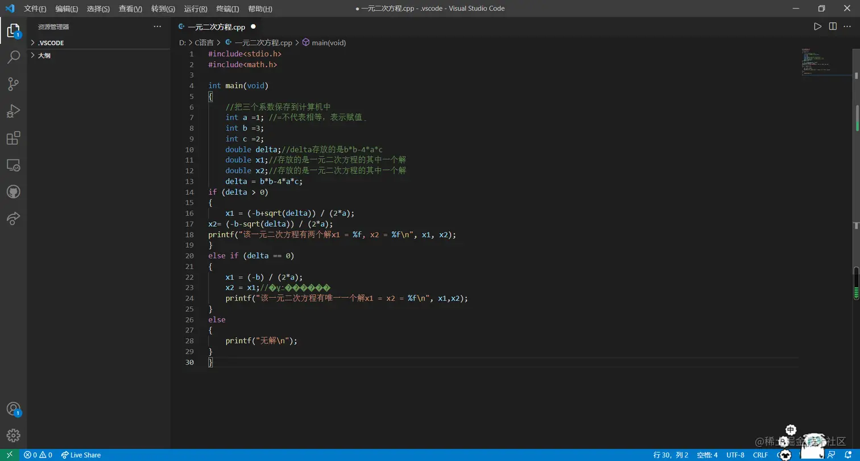860x461 pixels.
Task: Split the editor to the right
Action: pos(833,27)
